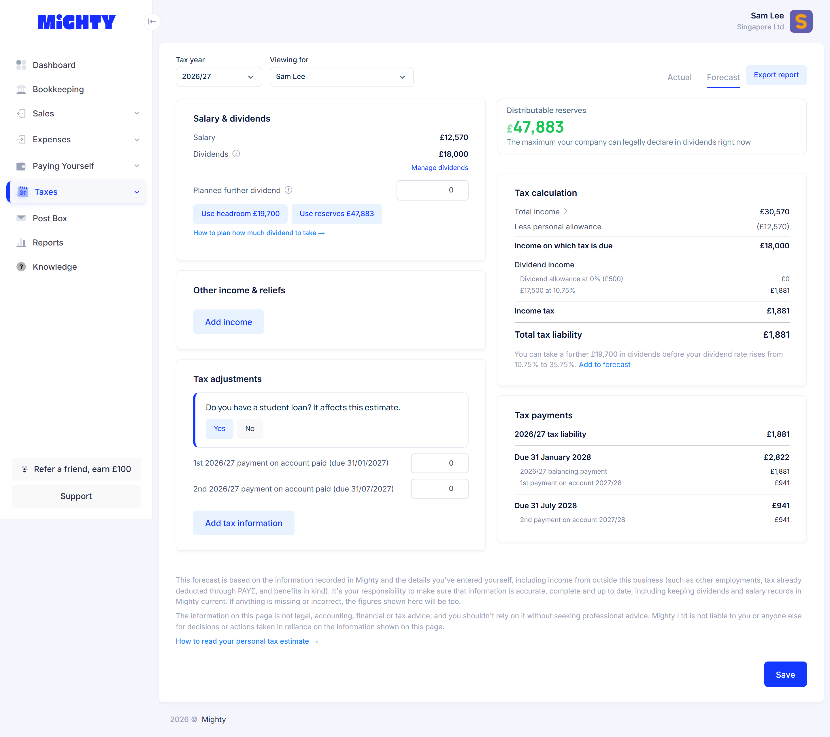Collapse the Taxes menu chevron
830x737 pixels.
pyautogui.click(x=137, y=192)
